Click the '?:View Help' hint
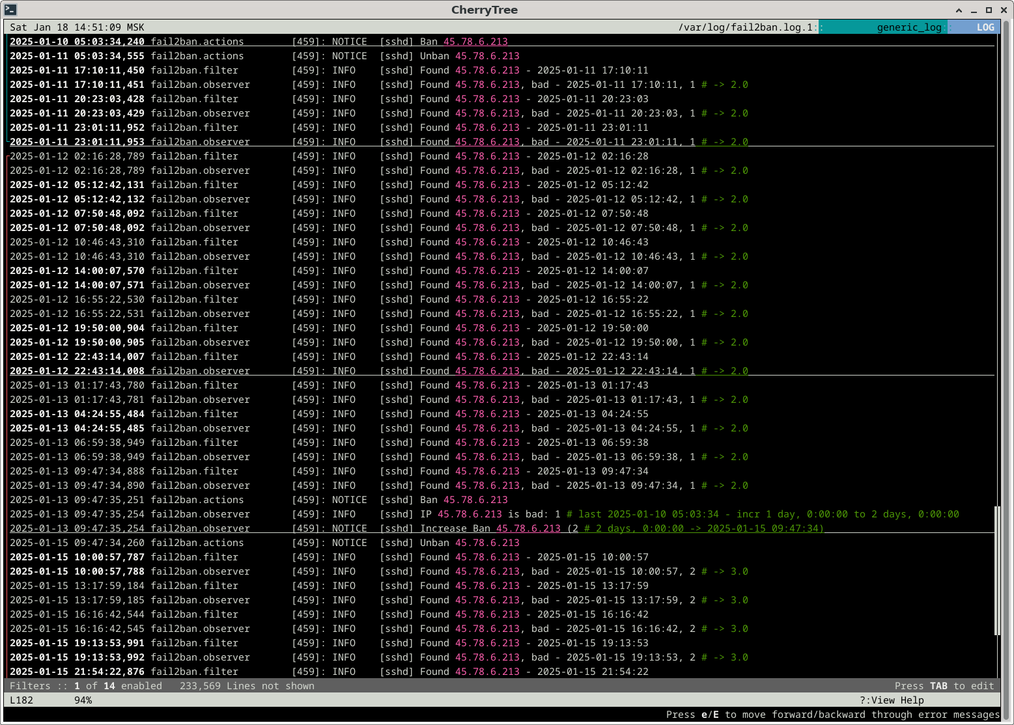This screenshot has height=725, width=1014. [x=891, y=700]
